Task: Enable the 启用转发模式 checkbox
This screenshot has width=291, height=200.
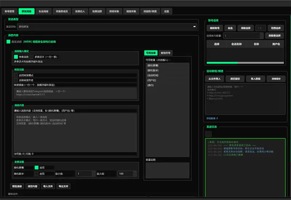Action: click(16, 75)
